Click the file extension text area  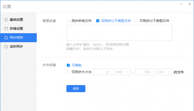119,33
